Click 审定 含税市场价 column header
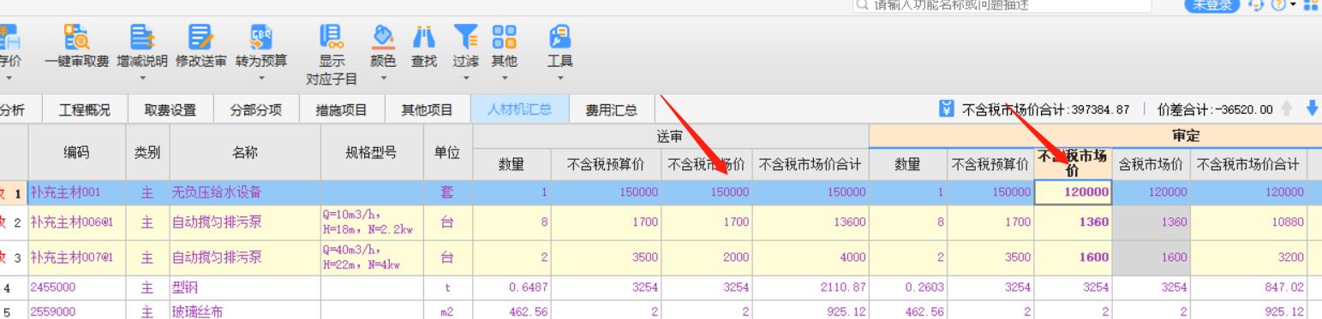The image size is (1322, 319). 1151,163
